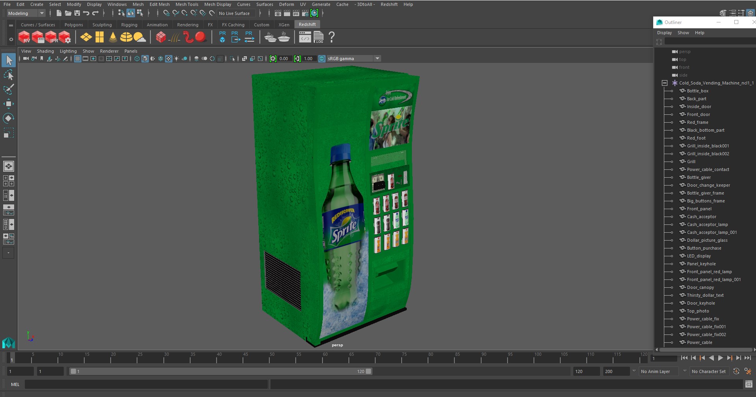Open the sRGB gamma view transform dropdown
756x397 pixels.
click(354, 59)
